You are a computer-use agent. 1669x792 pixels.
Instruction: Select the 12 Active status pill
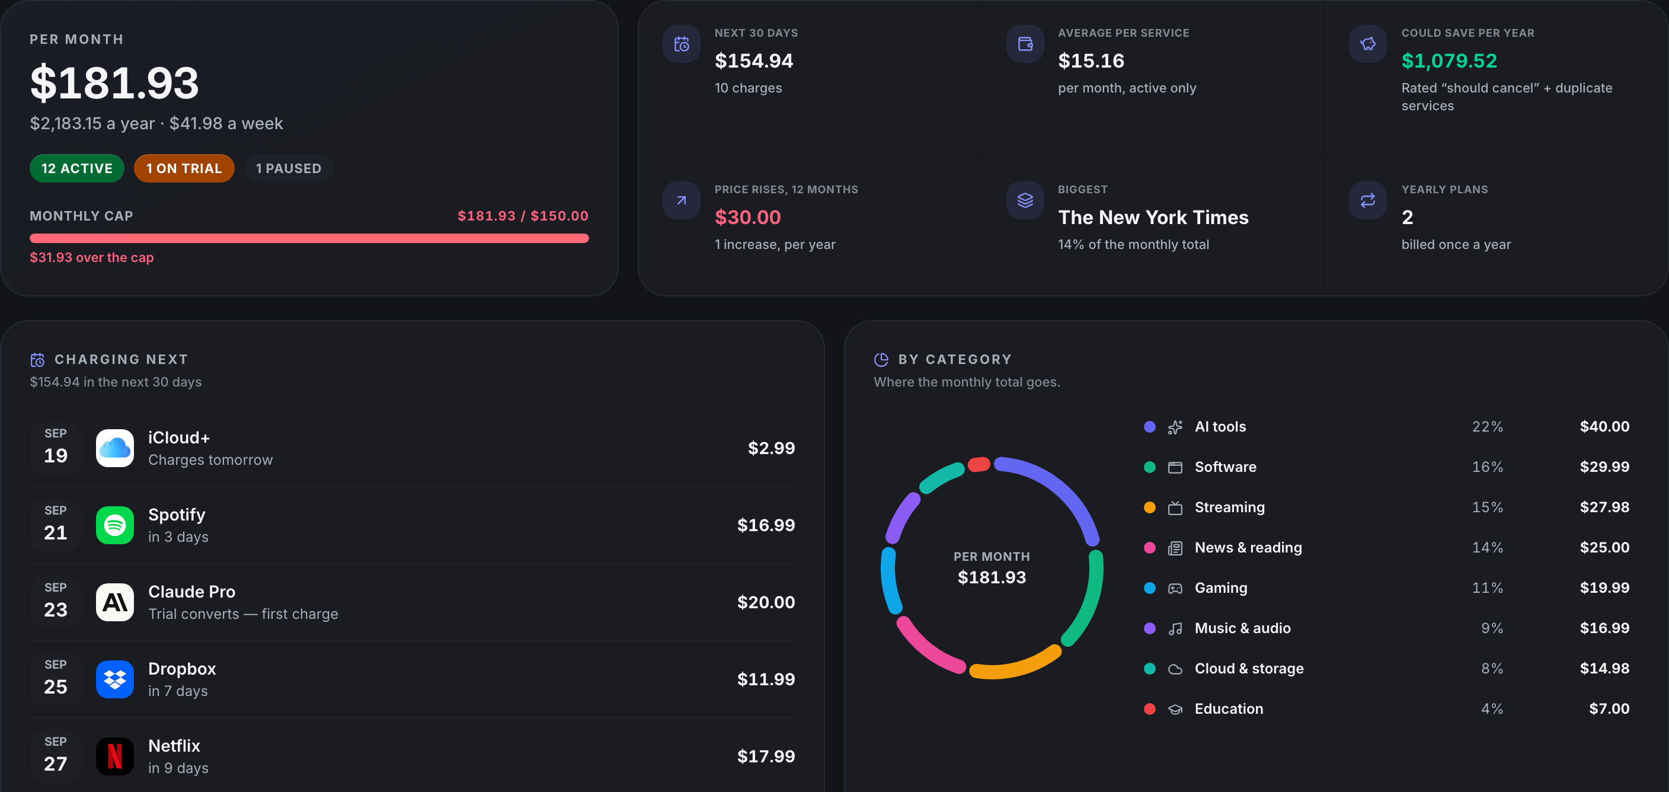point(77,168)
